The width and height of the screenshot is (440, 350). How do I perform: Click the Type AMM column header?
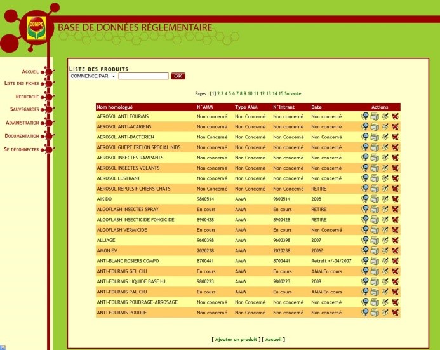[x=246, y=107]
